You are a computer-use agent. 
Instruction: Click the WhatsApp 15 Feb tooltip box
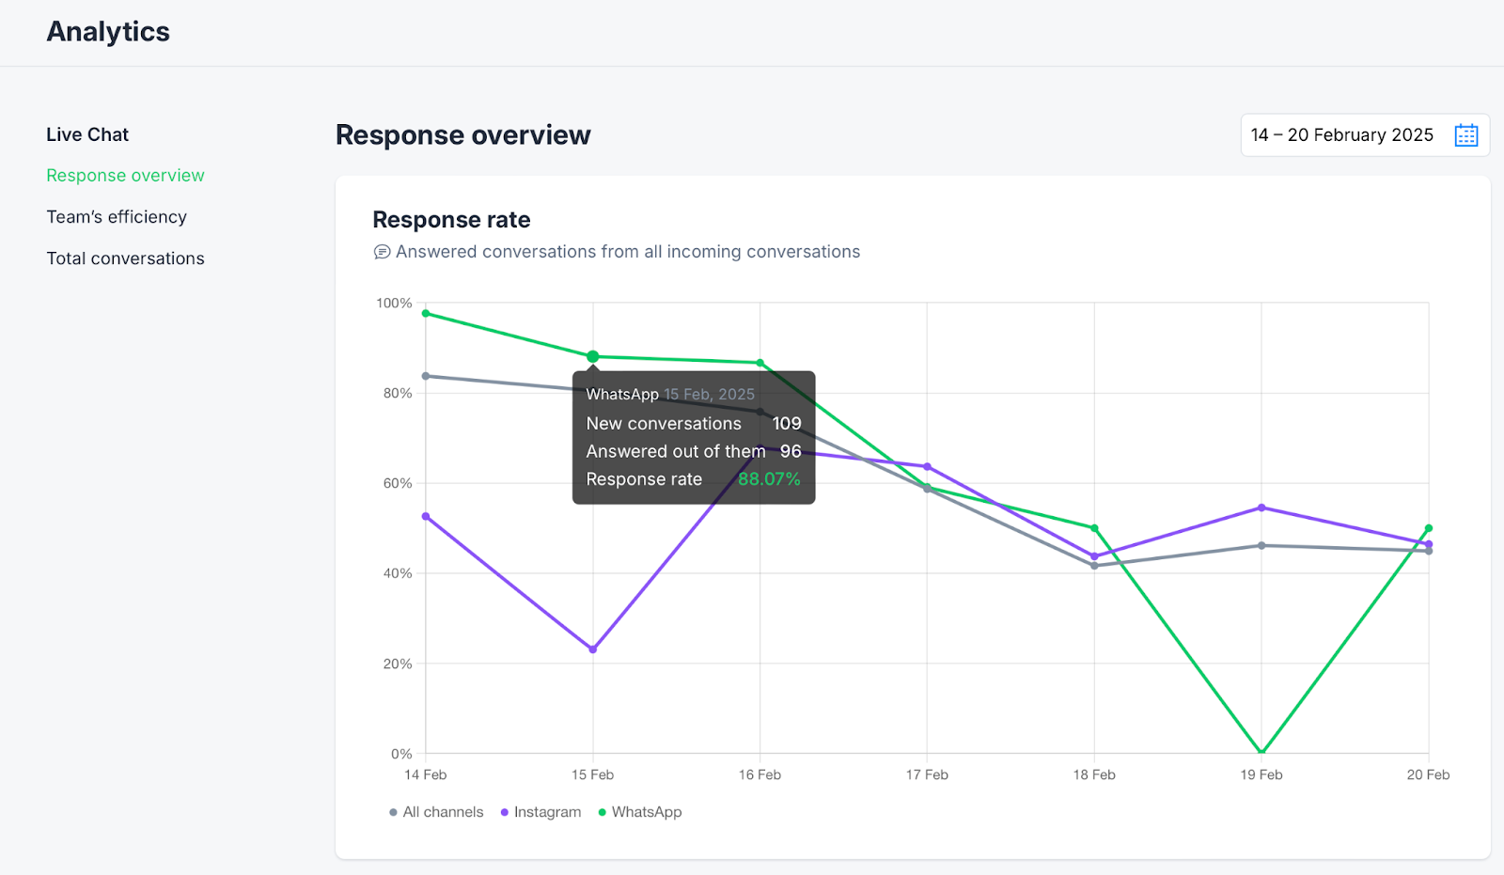pyautogui.click(x=693, y=438)
